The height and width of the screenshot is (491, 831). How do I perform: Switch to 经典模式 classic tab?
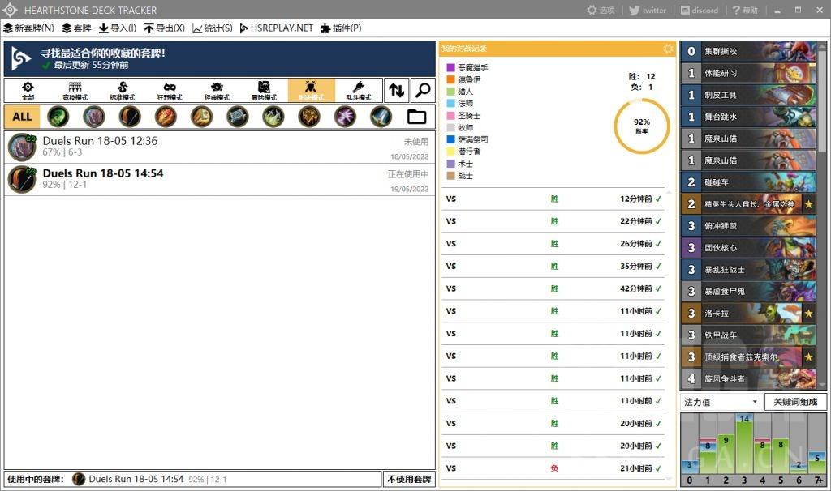216,91
